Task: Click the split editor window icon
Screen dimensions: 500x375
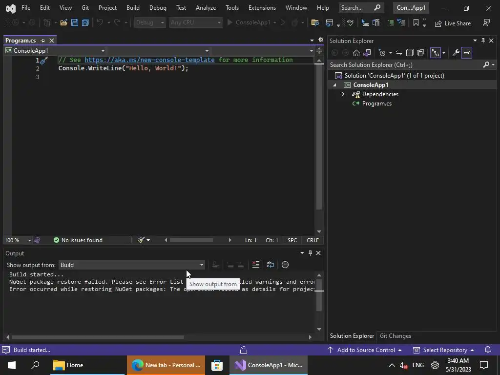Action: [319, 51]
